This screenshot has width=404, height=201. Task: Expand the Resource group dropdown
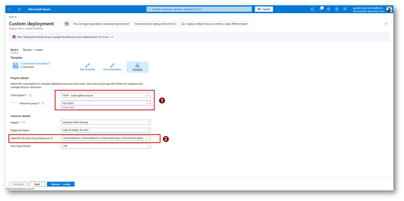[106, 103]
